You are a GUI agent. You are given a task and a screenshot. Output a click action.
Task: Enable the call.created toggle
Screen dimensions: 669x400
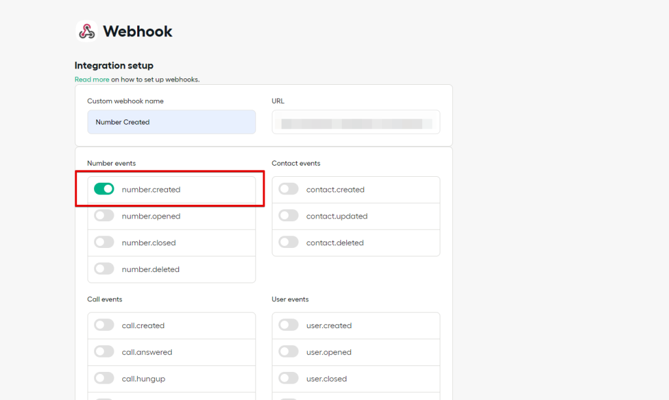[104, 325]
